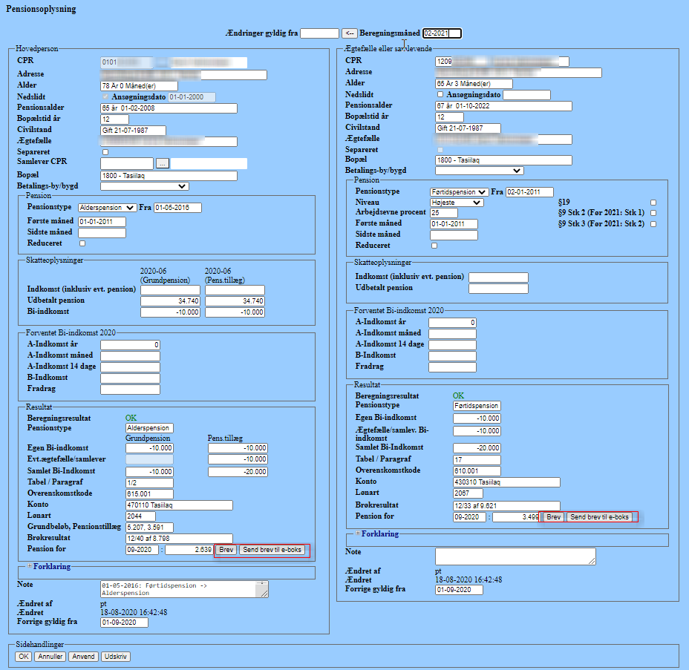
Task: Click Hovedperson Send brev til e-boks
Action: (x=272, y=550)
